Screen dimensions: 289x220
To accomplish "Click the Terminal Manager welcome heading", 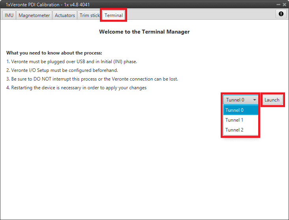I will click(144, 32).
